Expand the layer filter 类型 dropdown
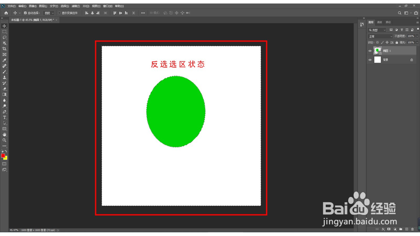420x236 pixels. coord(384,30)
